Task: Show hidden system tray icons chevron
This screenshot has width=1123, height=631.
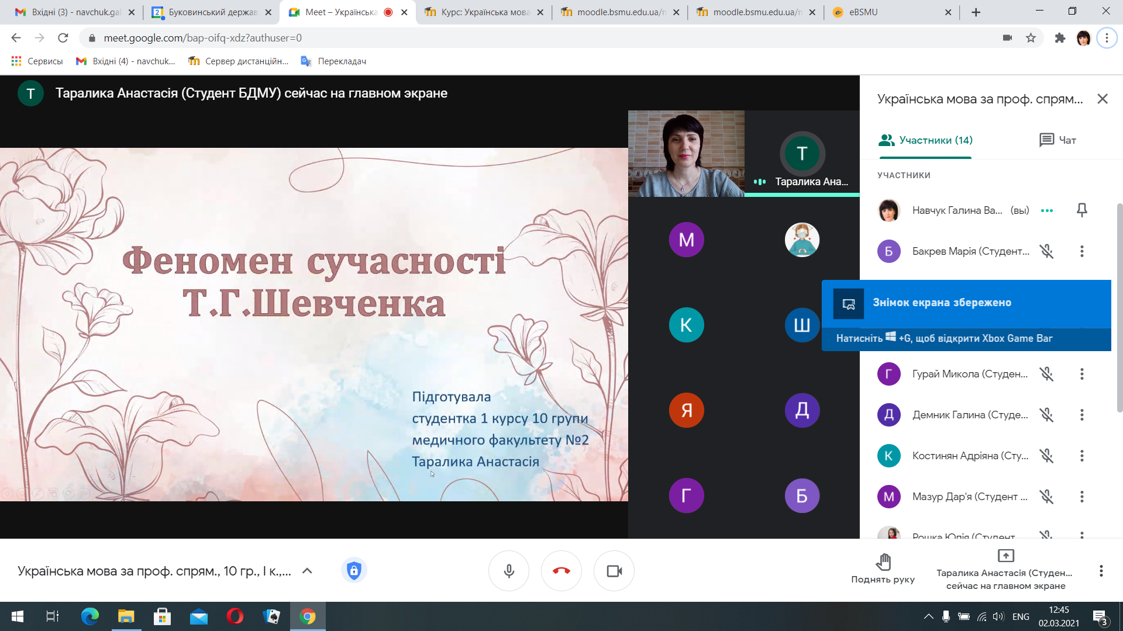Action: coord(928,616)
